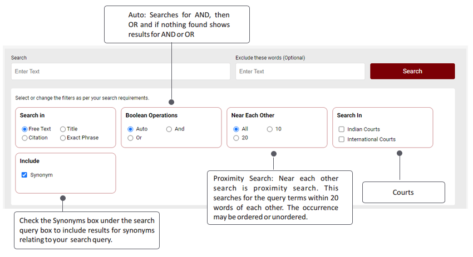Image resolution: width=473 pixels, height=257 pixels.
Task: Set proximity to 10 words
Action: pyautogui.click(x=269, y=129)
